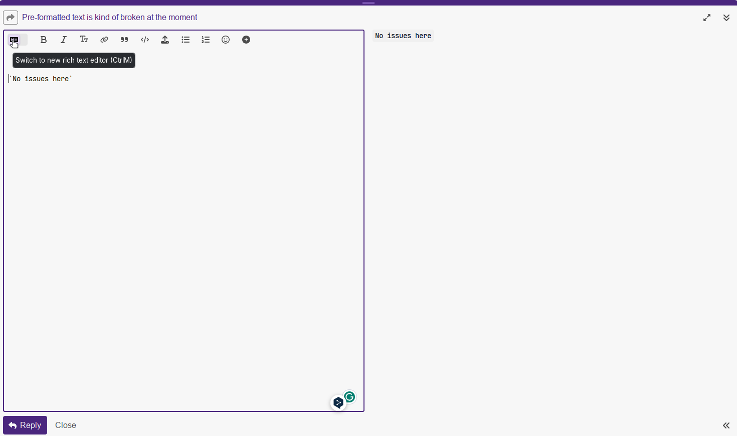Viewport: 737px width, 436px height.
Task: Apply bold formatting
Action: 44,40
